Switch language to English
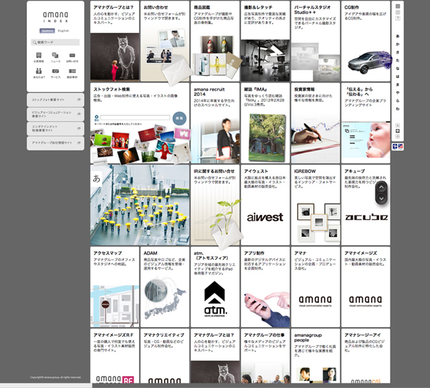Screen dimensions: 430x388 (x=63, y=31)
